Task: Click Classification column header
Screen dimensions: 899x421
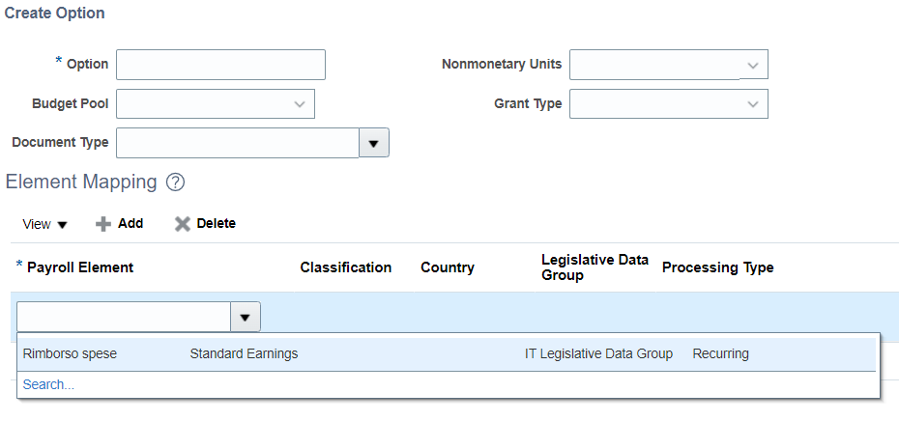Action: (x=346, y=267)
